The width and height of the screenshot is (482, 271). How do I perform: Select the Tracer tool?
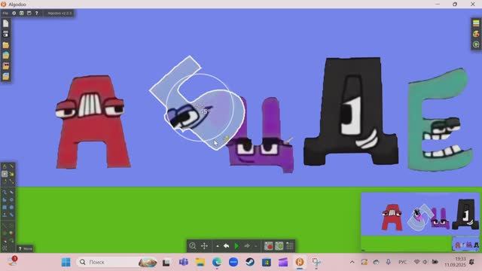11,241
